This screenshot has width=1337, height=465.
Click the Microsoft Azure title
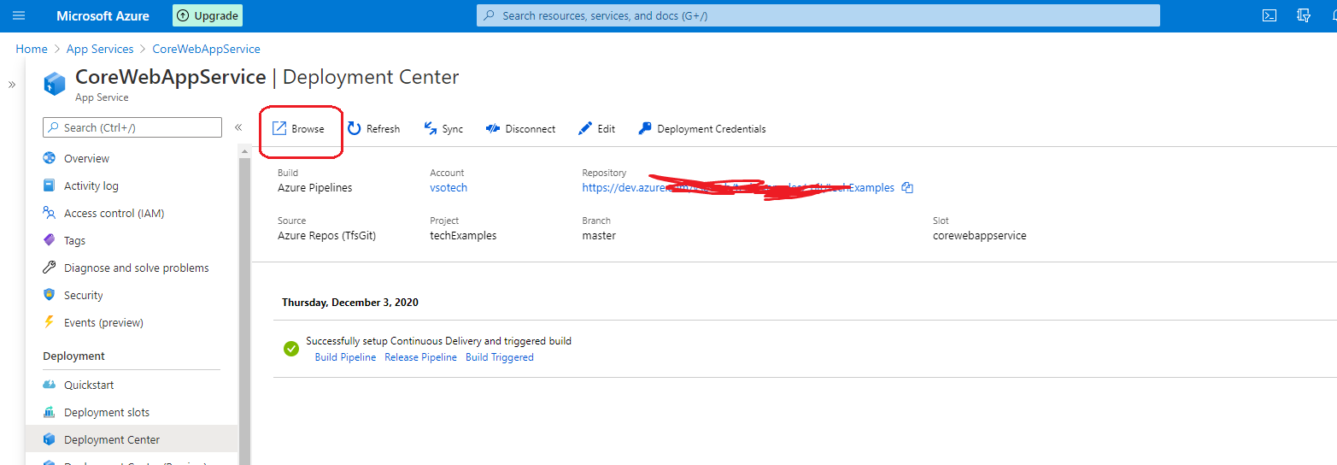pyautogui.click(x=103, y=15)
